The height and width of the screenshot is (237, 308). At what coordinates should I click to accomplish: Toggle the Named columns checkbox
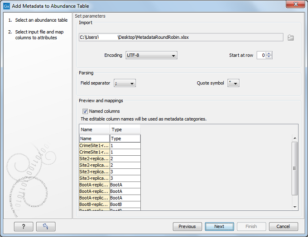click(85, 111)
